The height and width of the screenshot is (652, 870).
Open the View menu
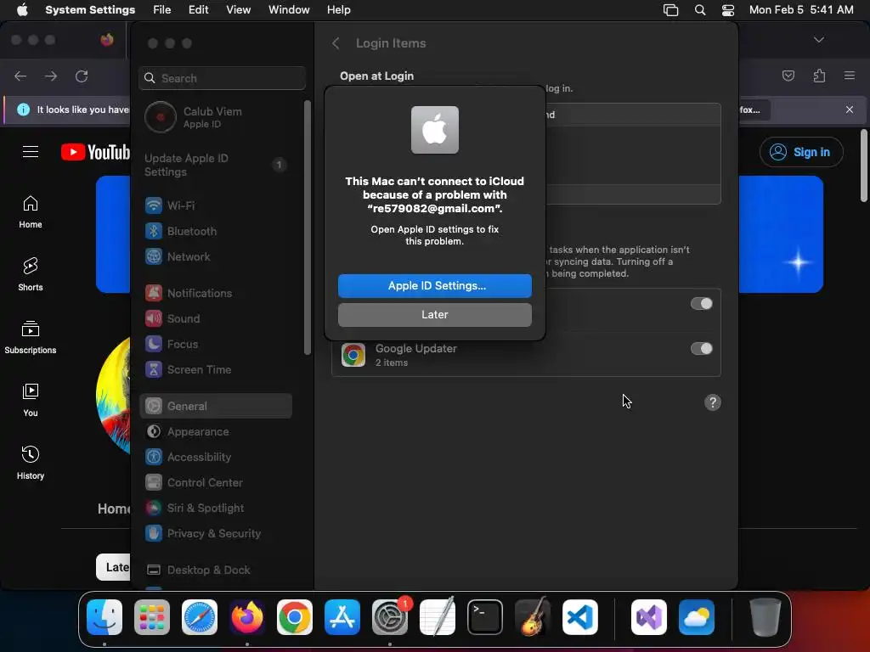[238, 10]
